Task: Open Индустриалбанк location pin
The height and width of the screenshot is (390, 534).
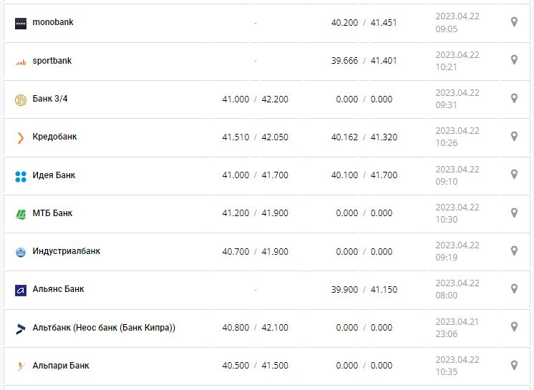Action: click(514, 251)
